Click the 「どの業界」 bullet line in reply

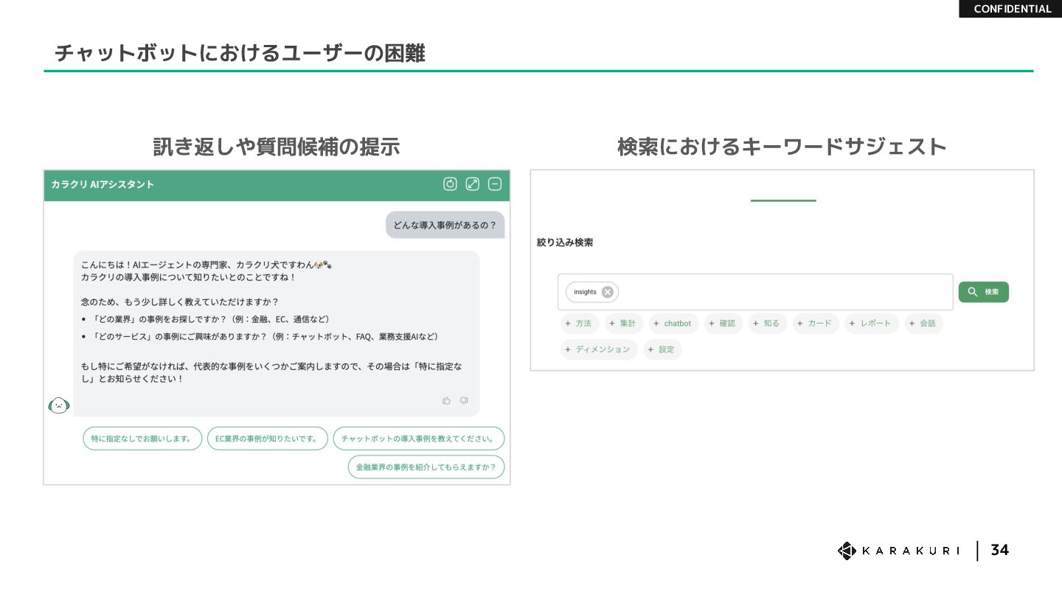[x=211, y=319]
